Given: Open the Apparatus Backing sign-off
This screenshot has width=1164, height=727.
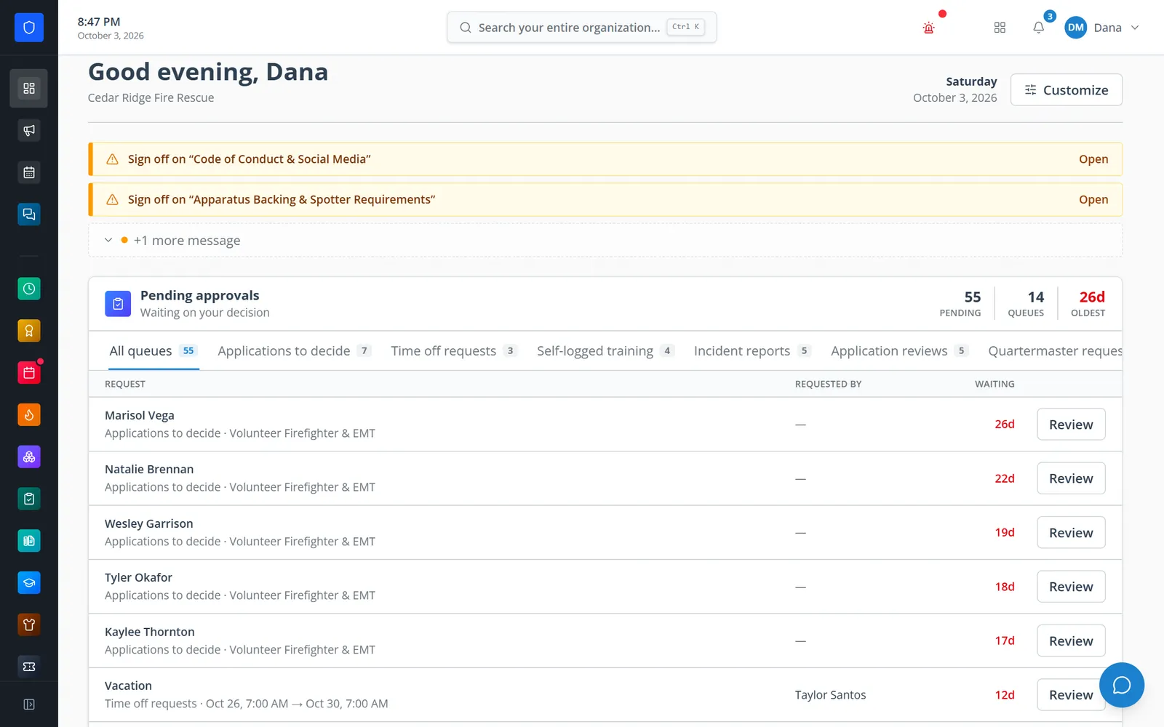Looking at the screenshot, I should coord(1093,200).
